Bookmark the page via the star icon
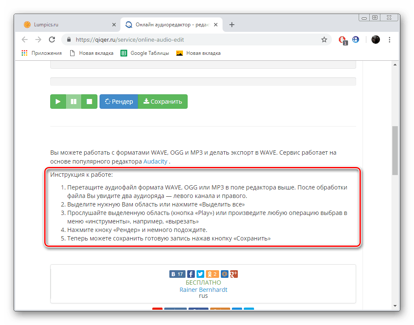This screenshot has width=414, height=325. click(x=324, y=39)
